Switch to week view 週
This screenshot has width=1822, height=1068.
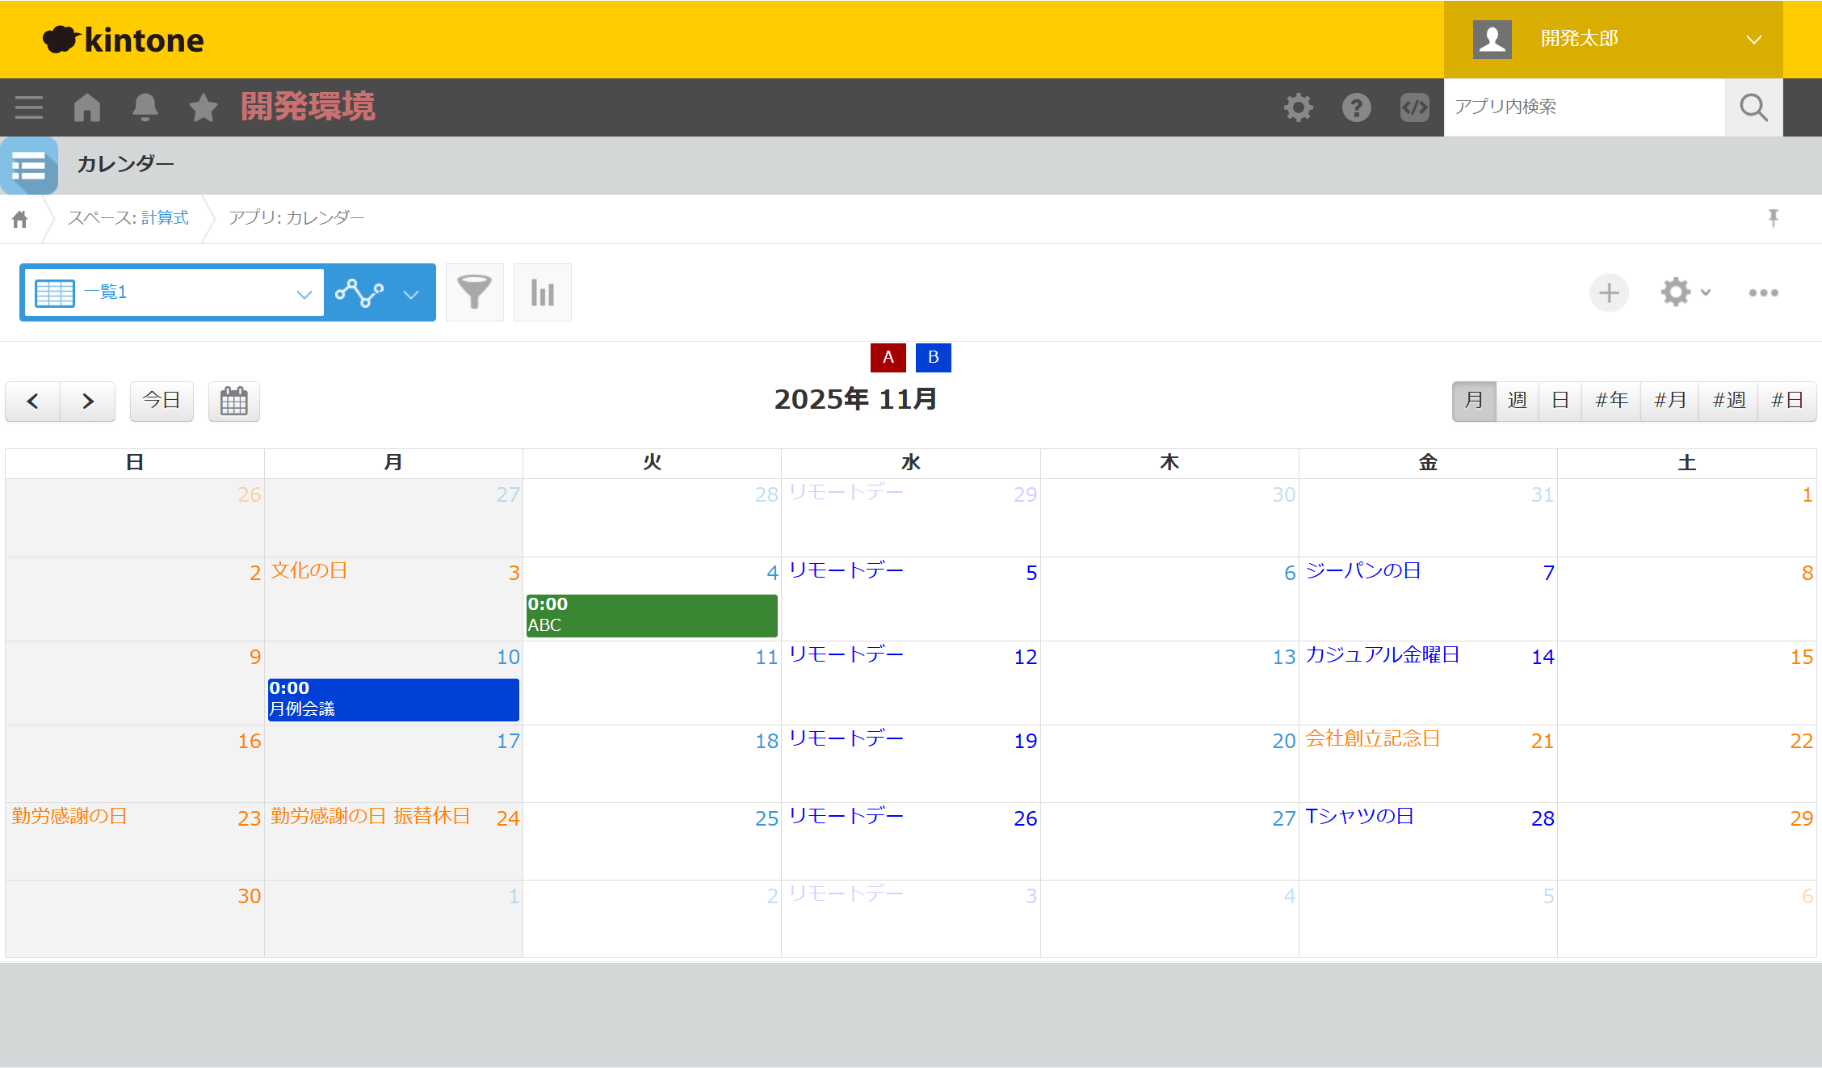point(1517,401)
